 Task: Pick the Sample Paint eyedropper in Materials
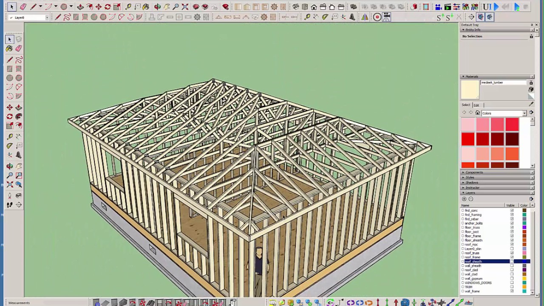(x=531, y=105)
